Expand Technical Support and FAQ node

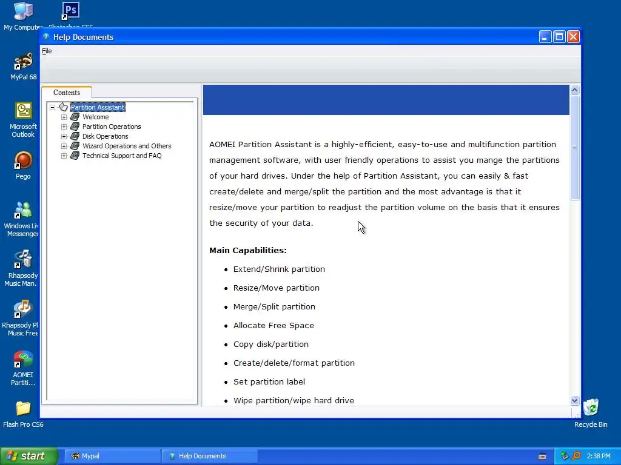coord(64,156)
